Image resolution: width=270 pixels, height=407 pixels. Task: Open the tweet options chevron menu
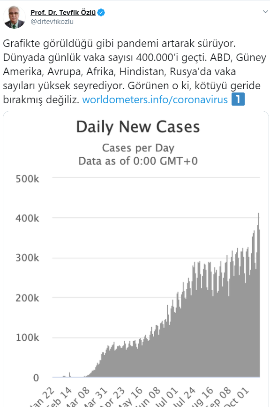265,12
